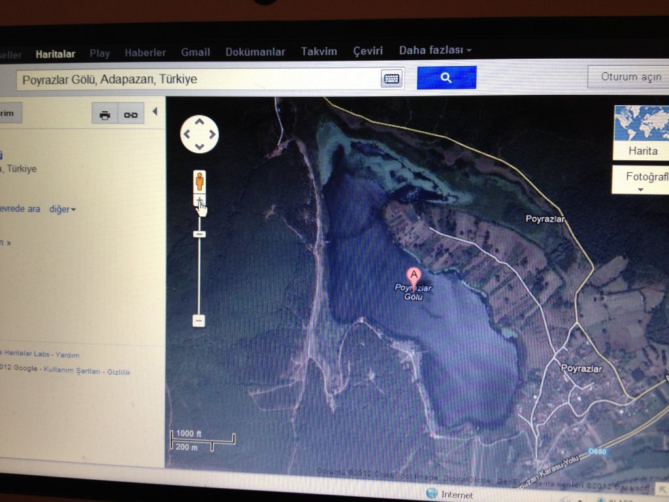Select the orange Street View pegman
The image size is (669, 502).
pos(199,181)
